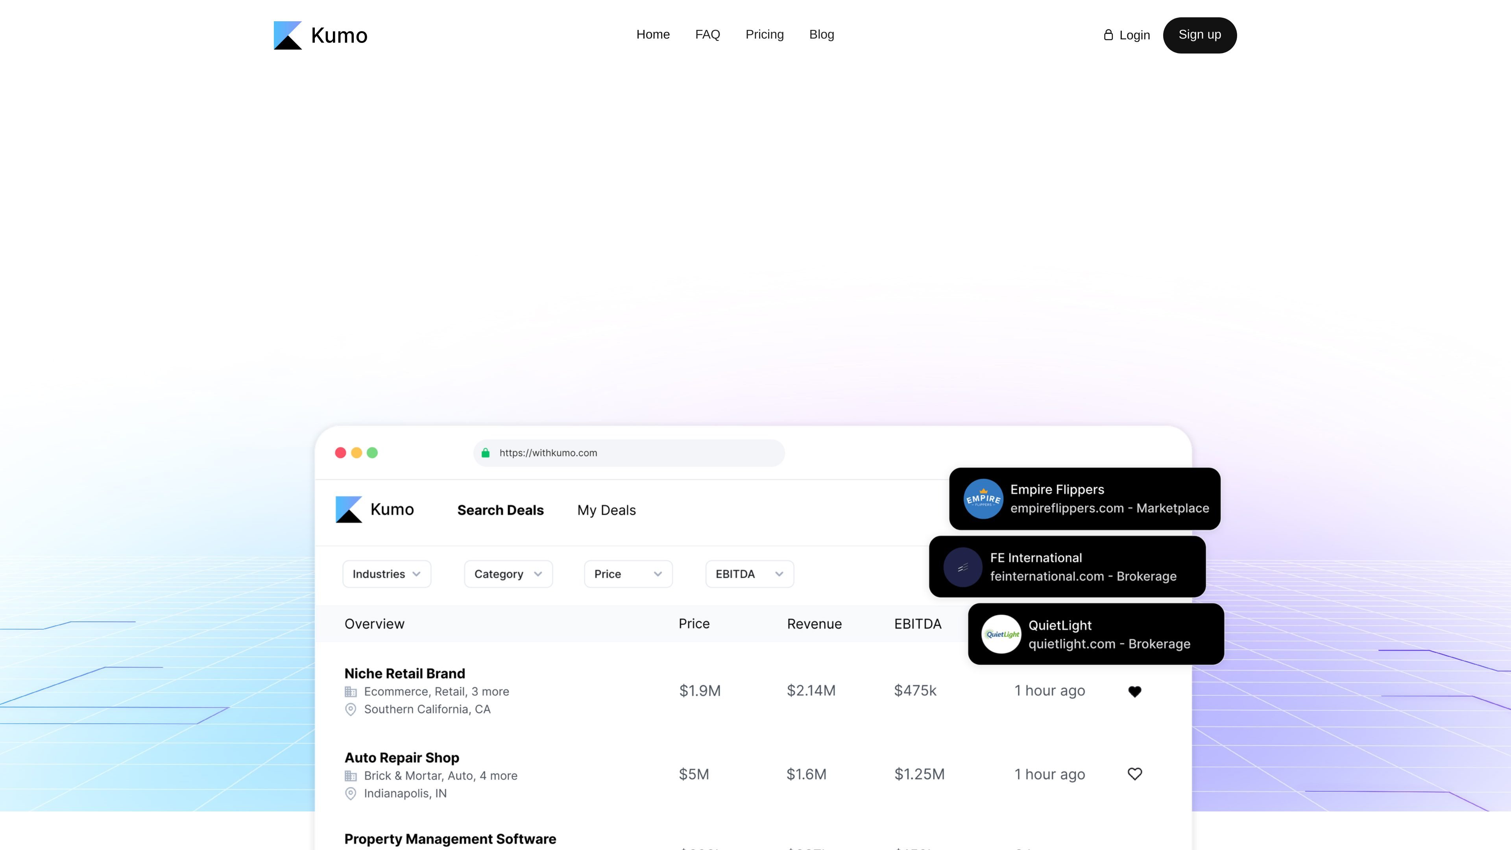1511x850 pixels.
Task: Click the Sign up button
Action: click(x=1199, y=35)
